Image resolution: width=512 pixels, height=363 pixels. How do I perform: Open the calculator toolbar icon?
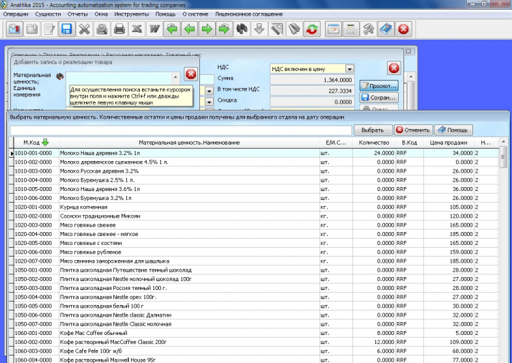point(351,29)
